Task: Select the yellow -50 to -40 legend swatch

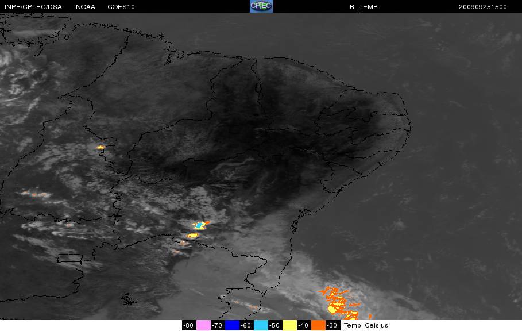Action: pyautogui.click(x=289, y=325)
